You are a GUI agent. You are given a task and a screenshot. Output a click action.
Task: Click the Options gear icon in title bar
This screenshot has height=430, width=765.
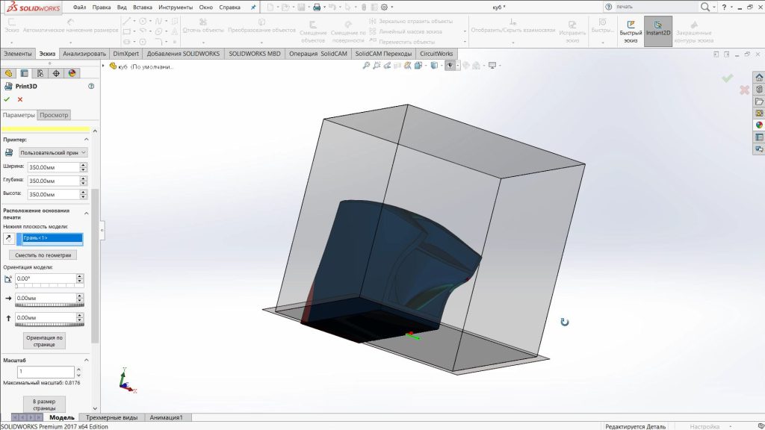[384, 7]
